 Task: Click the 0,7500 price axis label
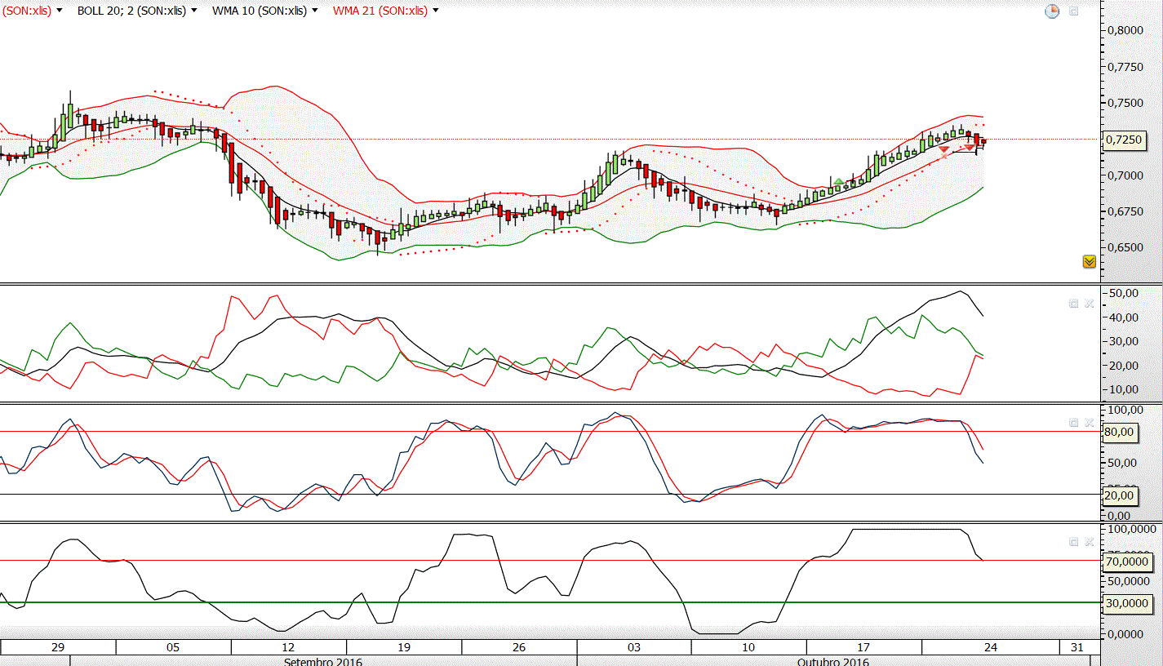(1125, 103)
